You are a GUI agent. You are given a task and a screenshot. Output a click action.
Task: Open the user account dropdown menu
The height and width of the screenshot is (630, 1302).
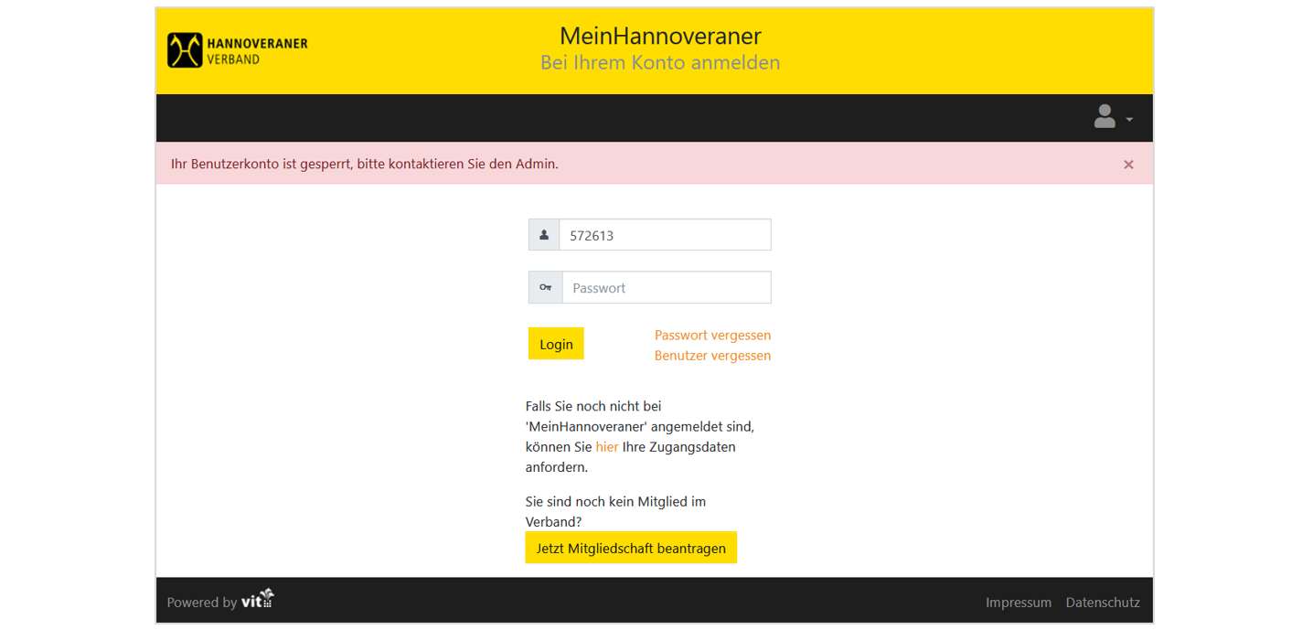pyautogui.click(x=1113, y=117)
